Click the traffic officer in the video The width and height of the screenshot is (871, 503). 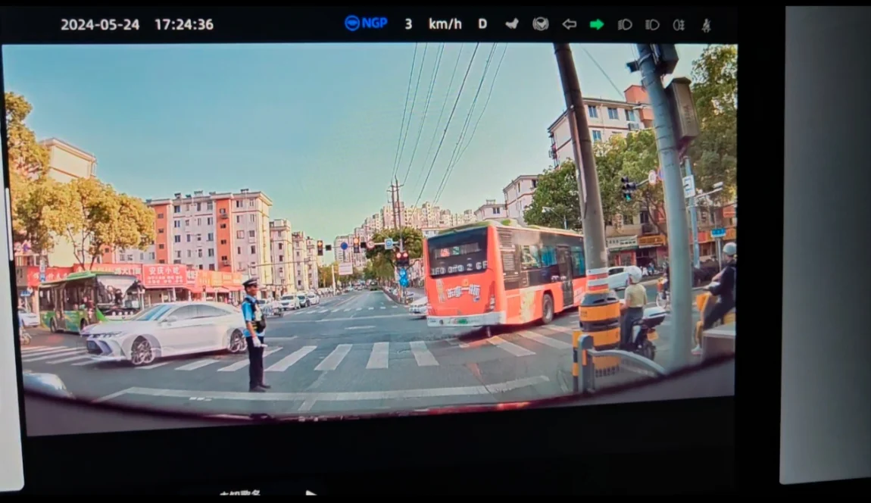coord(254,333)
